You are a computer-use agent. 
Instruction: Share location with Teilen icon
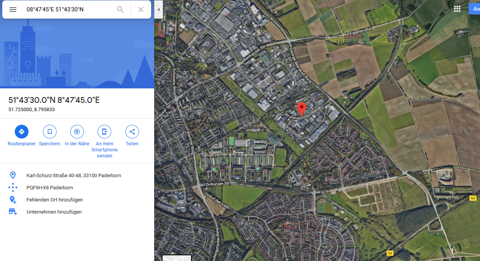(x=132, y=132)
